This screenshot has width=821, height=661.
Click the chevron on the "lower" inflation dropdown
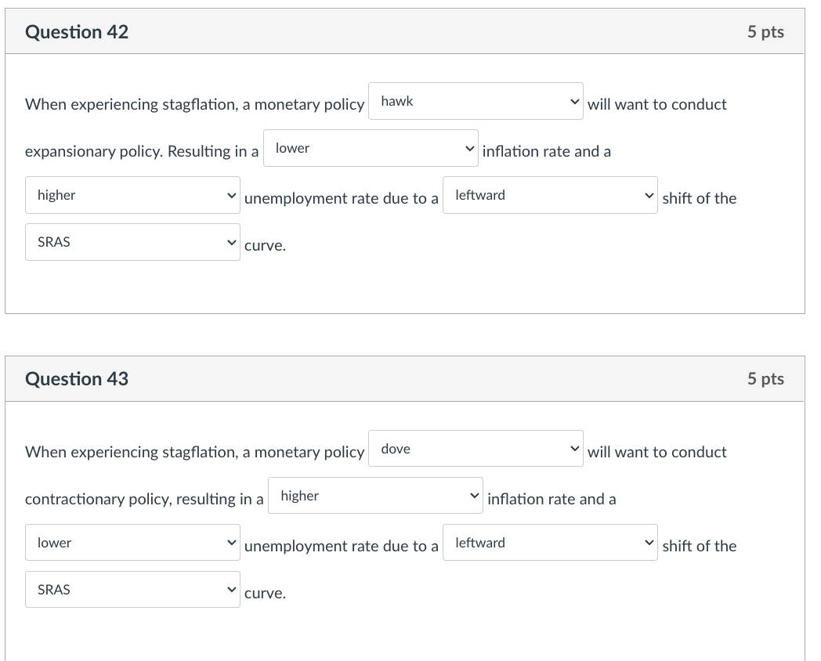click(469, 148)
